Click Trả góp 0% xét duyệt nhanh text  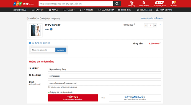(61, 92)
